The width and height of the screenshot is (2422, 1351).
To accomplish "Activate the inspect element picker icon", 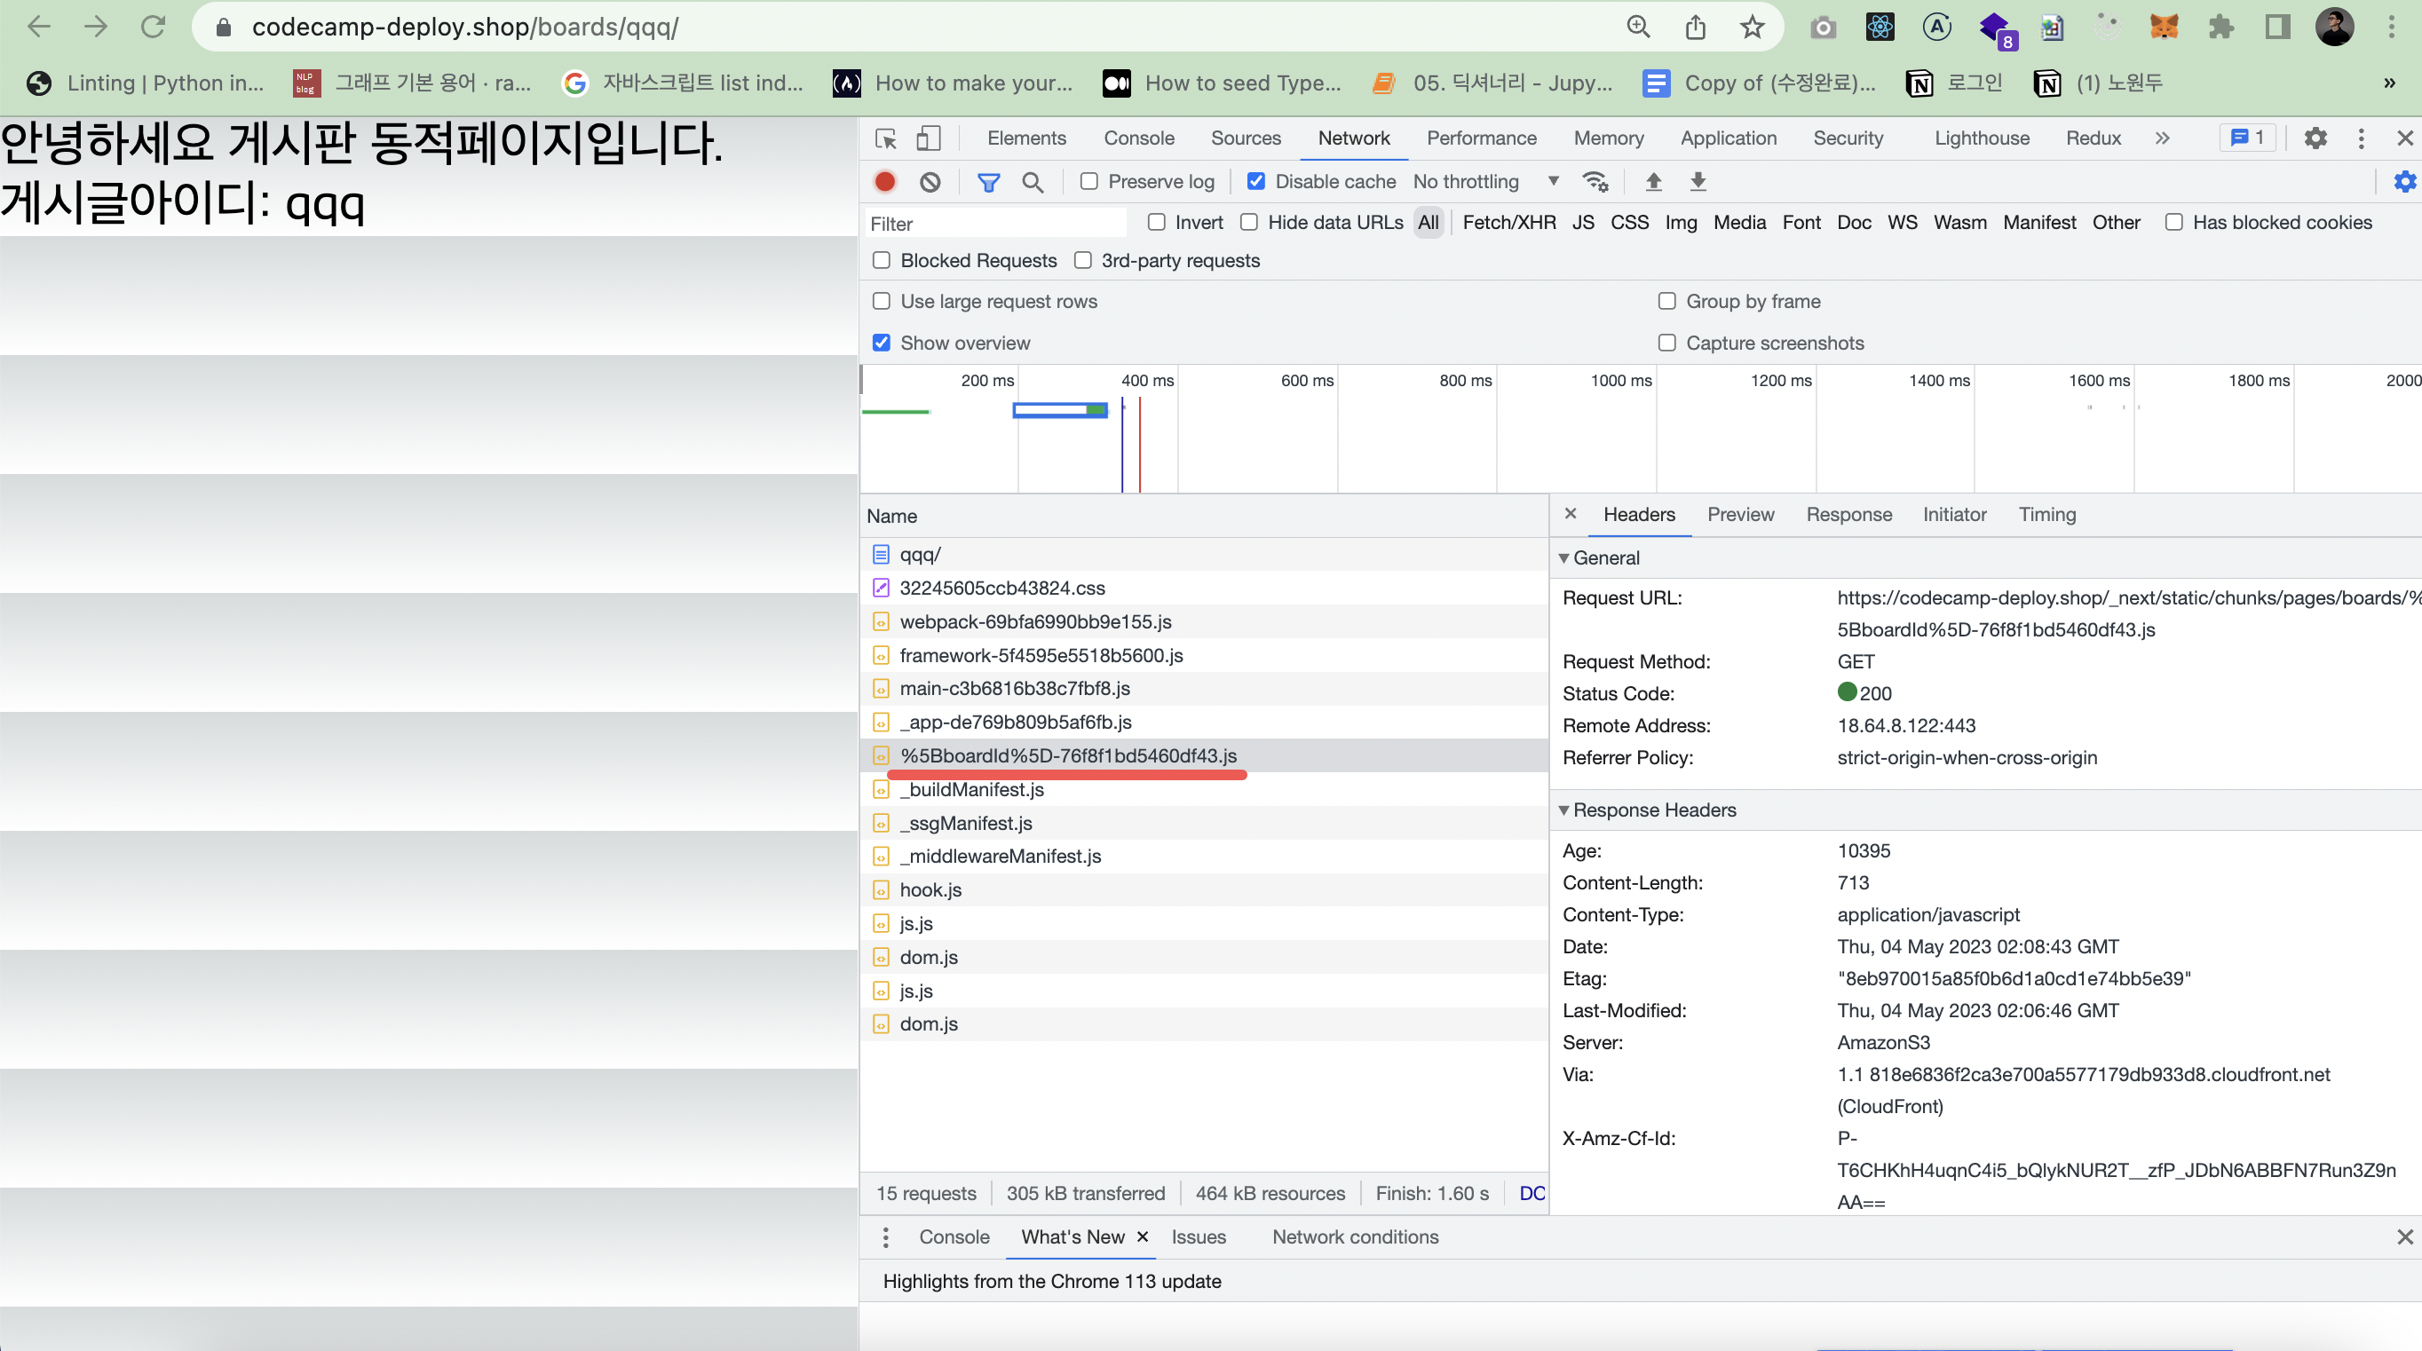I will 886,138.
